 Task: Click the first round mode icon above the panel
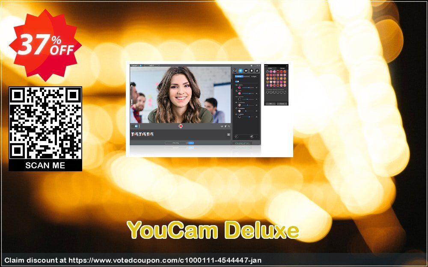[235, 70]
